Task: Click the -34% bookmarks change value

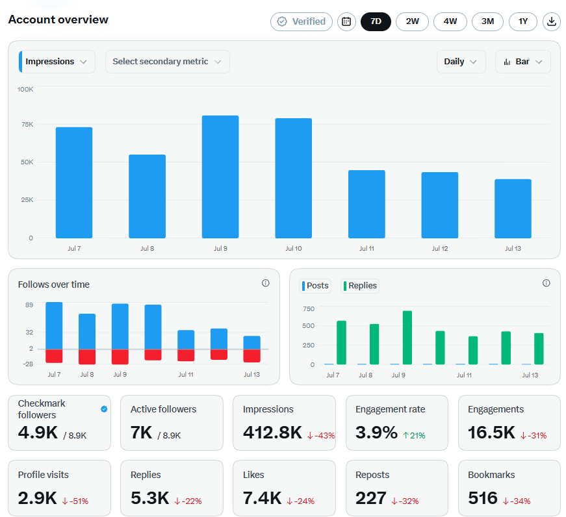Action: [517, 501]
